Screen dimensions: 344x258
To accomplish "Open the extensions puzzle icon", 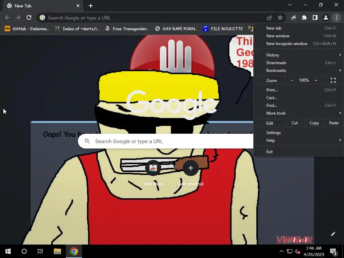I will pos(304,17).
